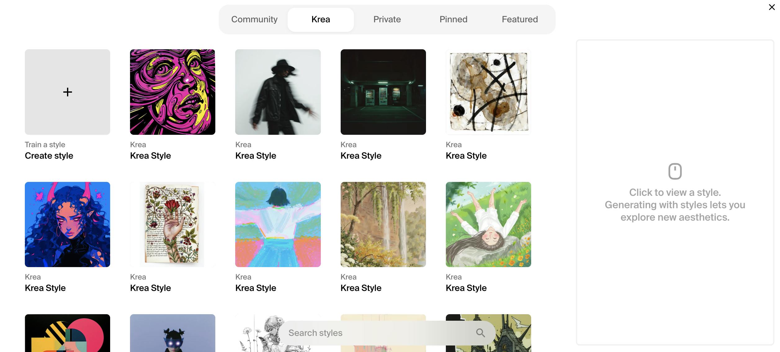Choose the botanical manuscript hand style

(173, 224)
